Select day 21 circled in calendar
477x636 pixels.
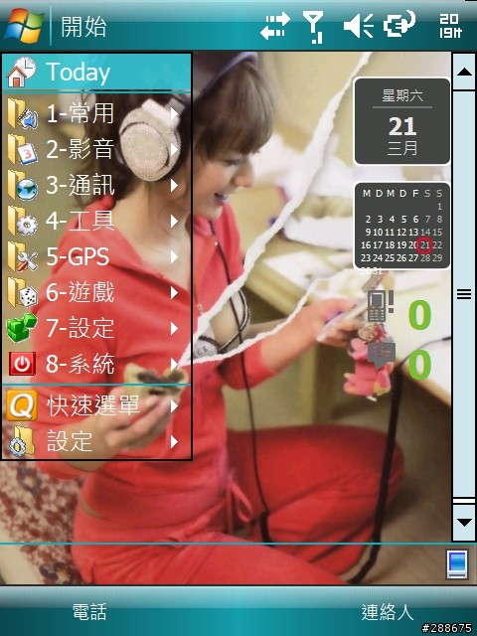click(x=424, y=245)
